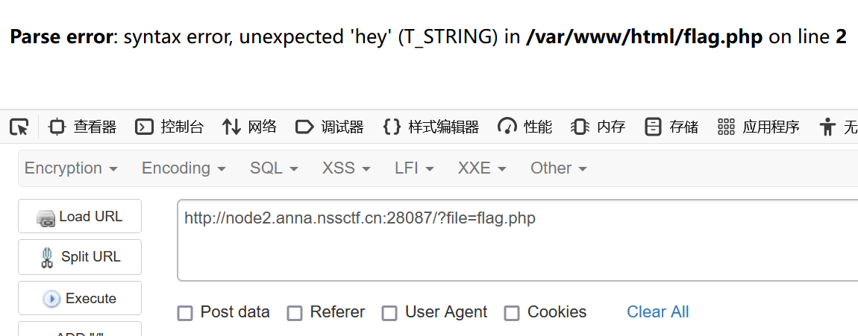Click the Execute button

pos(80,298)
